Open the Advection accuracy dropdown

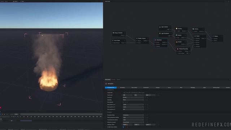click(134, 122)
